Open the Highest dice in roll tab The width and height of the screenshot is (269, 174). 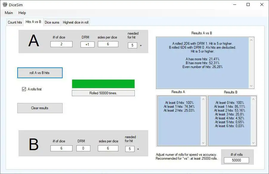pyautogui.click(x=76, y=22)
